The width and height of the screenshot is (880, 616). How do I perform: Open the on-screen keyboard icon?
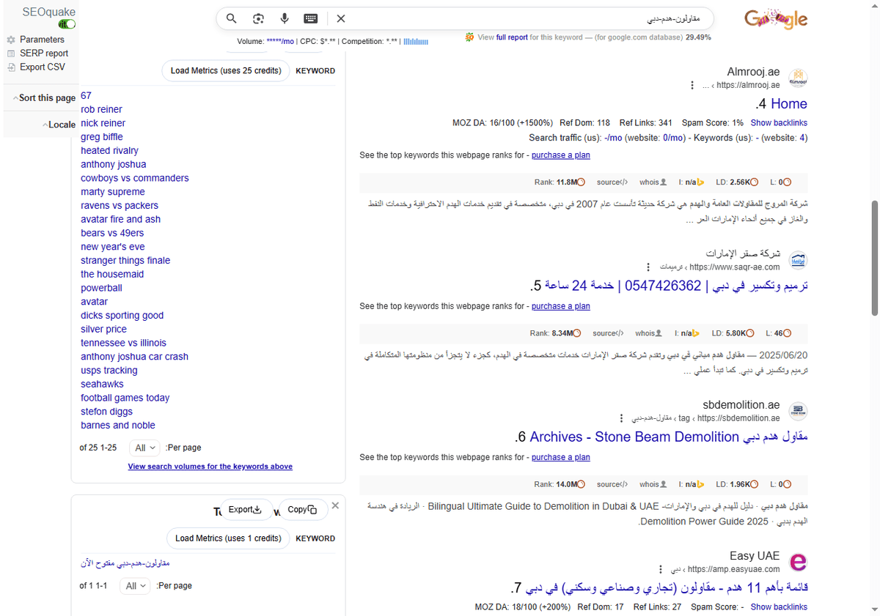[x=310, y=18]
